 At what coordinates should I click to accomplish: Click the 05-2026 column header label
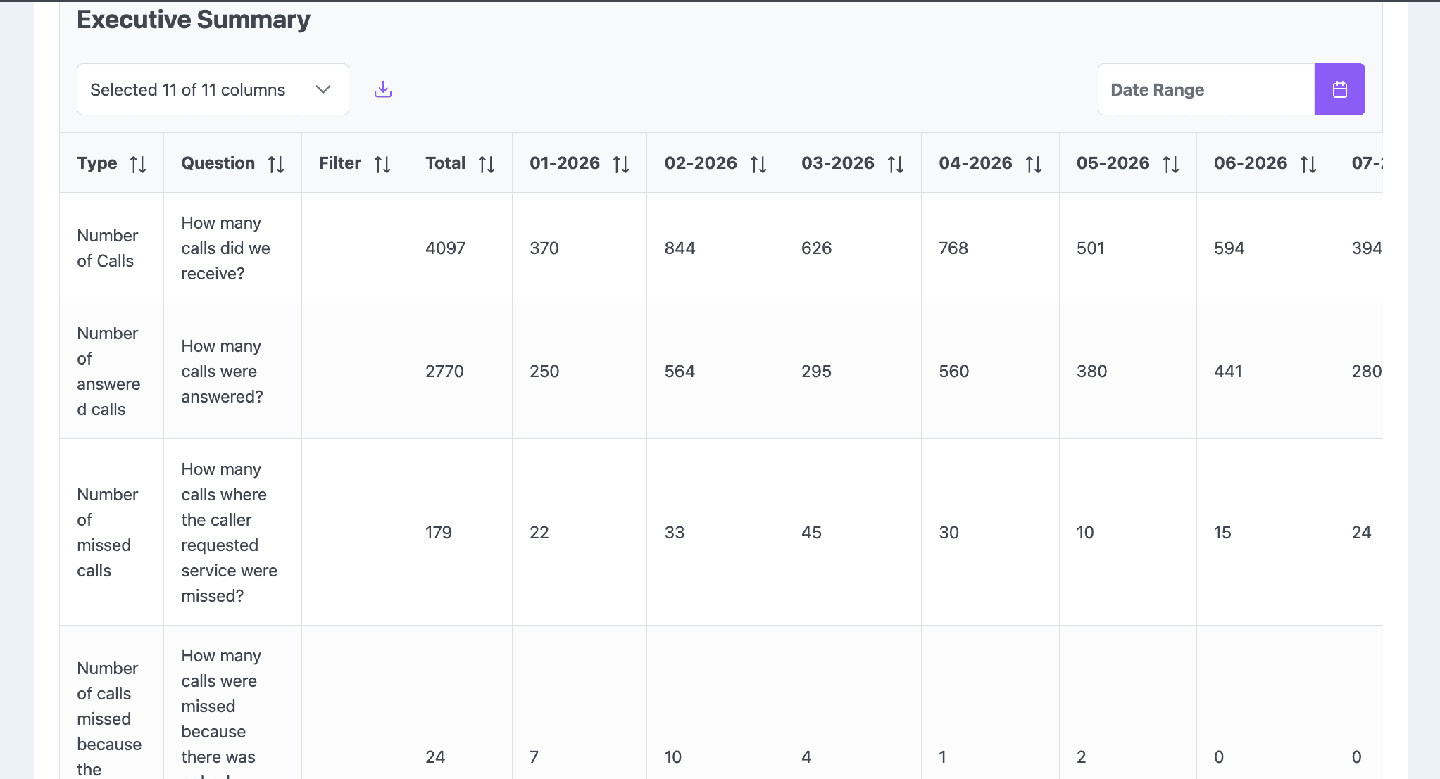(1113, 163)
